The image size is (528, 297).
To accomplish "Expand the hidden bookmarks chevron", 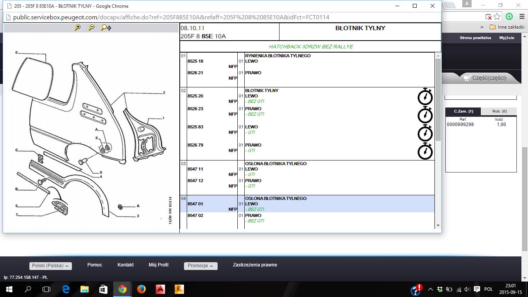I will (x=482, y=27).
